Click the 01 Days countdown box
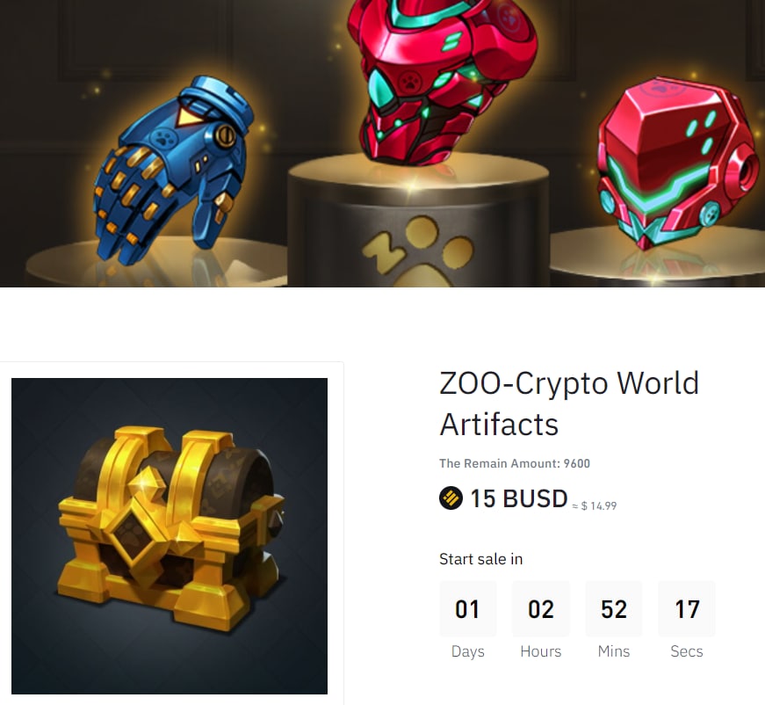 pyautogui.click(x=467, y=609)
